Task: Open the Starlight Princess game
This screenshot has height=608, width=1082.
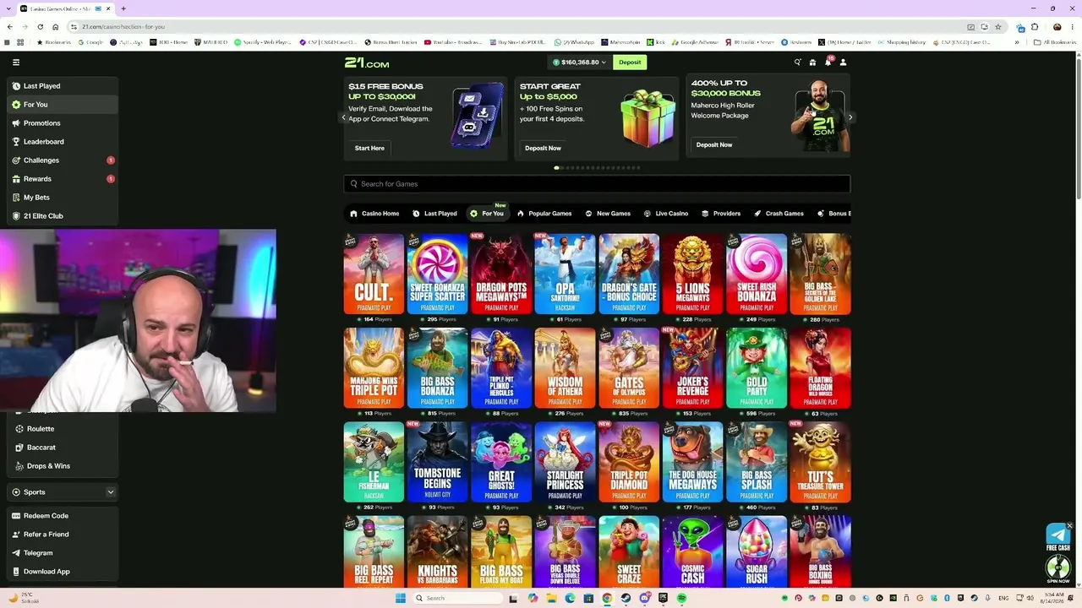Action: [x=566, y=462]
